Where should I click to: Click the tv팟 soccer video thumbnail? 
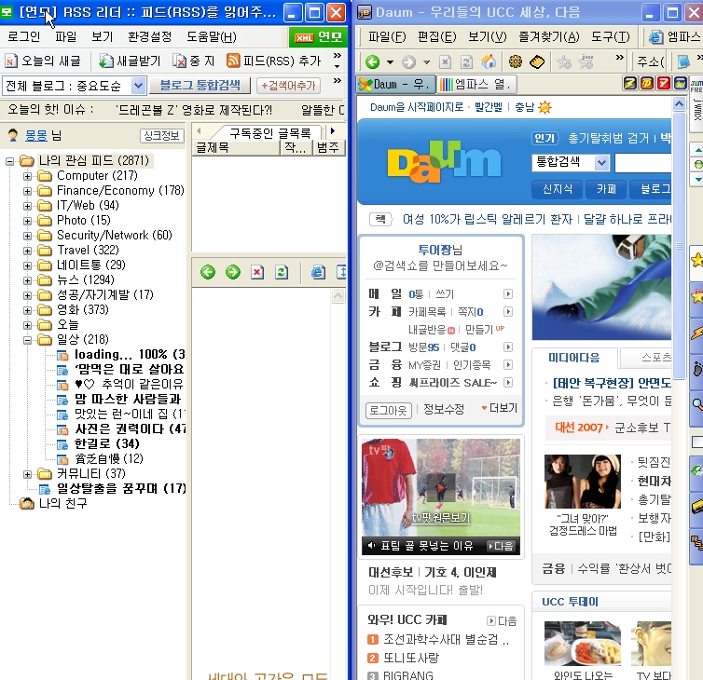pyautogui.click(x=441, y=487)
